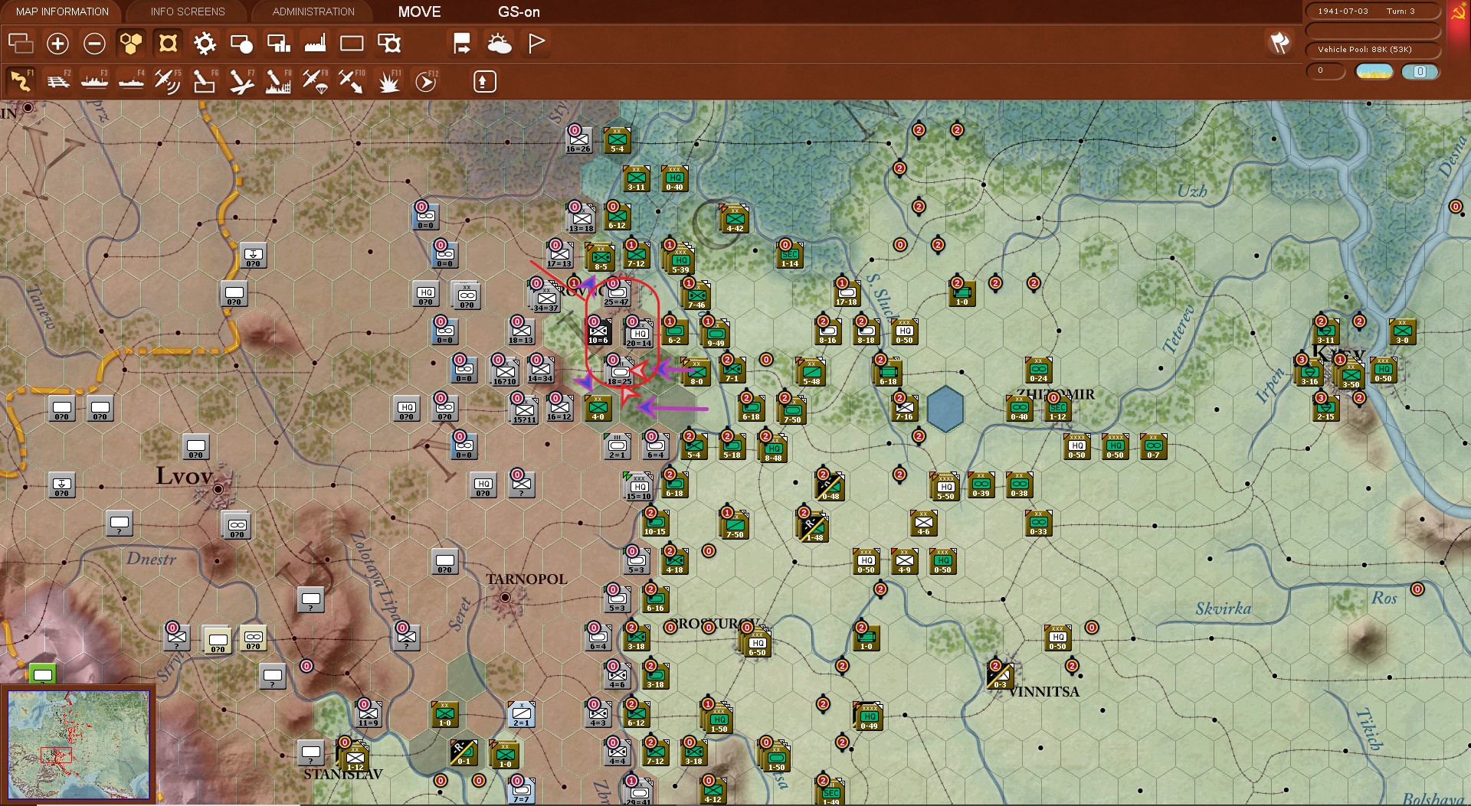1471x806 pixels.
Task: Click the GS-on status label
Action: [x=519, y=11]
